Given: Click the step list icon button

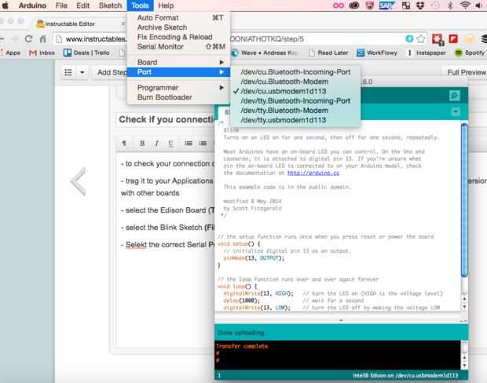Looking at the screenshot, I should [68, 73].
